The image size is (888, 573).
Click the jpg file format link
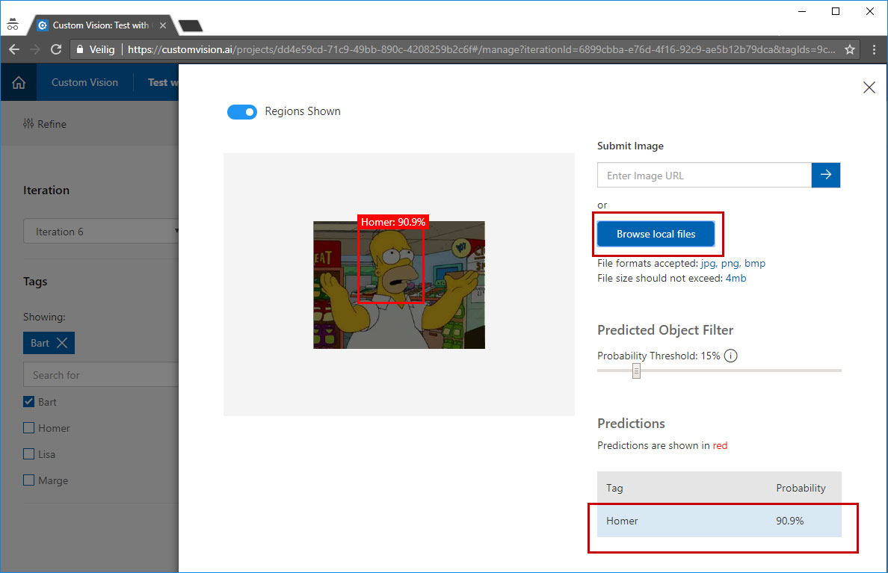708,263
